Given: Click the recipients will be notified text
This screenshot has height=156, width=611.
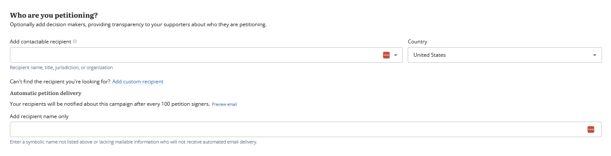Looking at the screenshot, I should (x=110, y=104).
